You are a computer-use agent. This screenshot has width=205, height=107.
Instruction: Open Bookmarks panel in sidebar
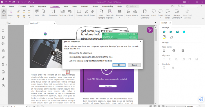pyautogui.click(x=3, y=31)
